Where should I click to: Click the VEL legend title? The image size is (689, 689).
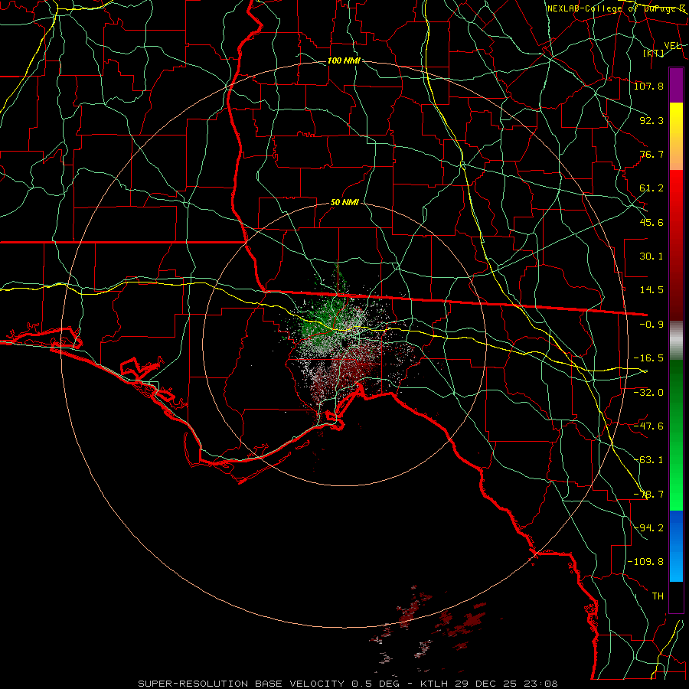coord(673,45)
